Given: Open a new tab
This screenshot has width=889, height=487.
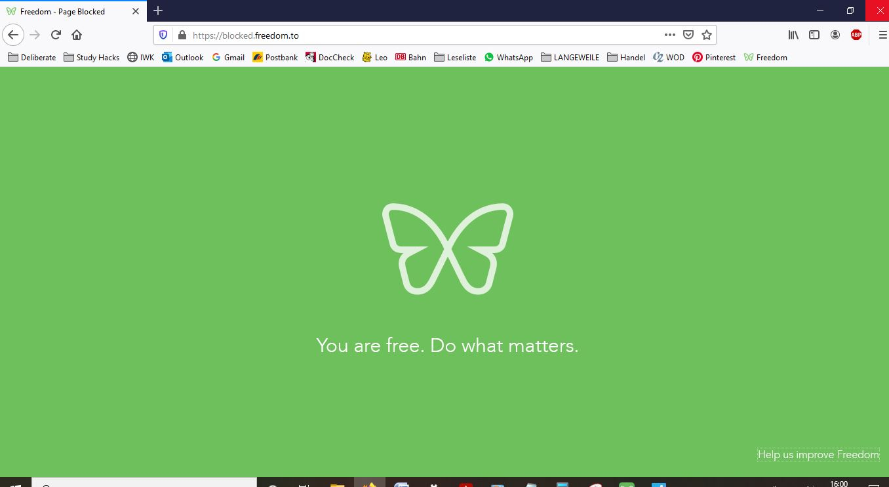Looking at the screenshot, I should point(158,10).
